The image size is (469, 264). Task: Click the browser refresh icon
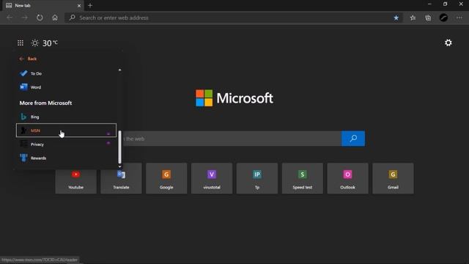point(40,18)
